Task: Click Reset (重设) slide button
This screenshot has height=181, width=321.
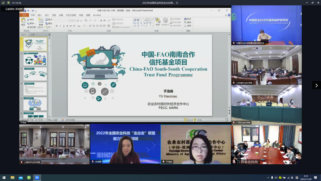Action: coord(49,23)
